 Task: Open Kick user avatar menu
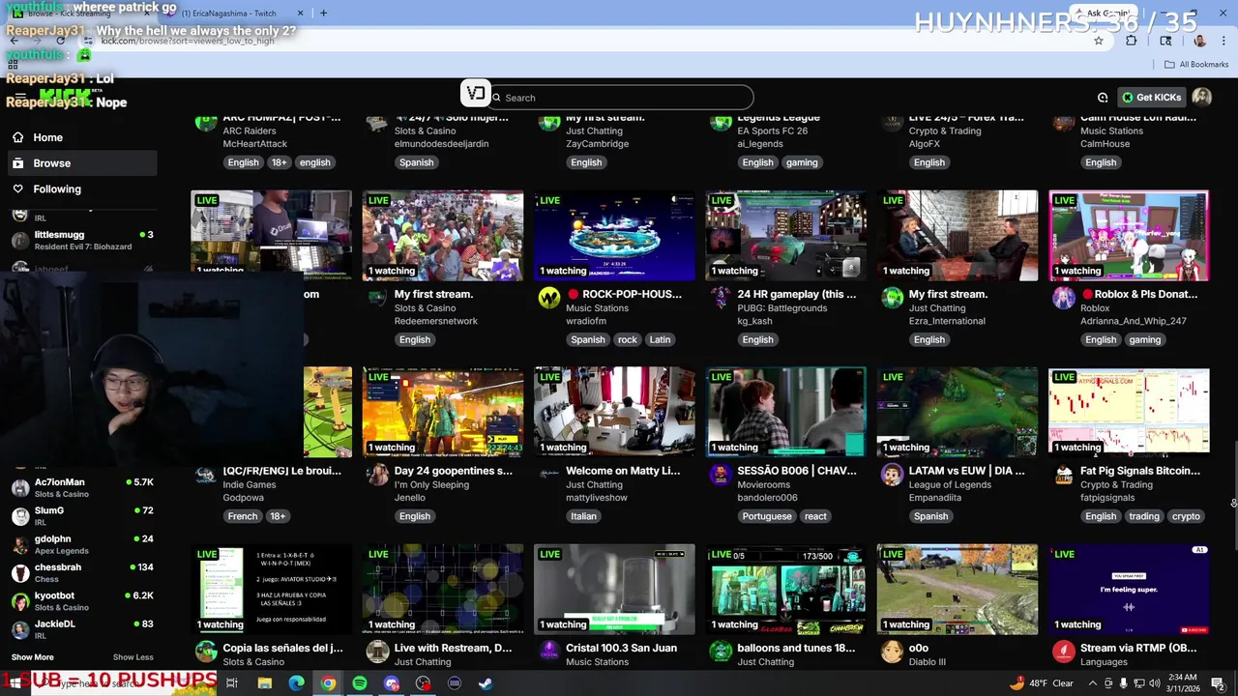[x=1201, y=97]
